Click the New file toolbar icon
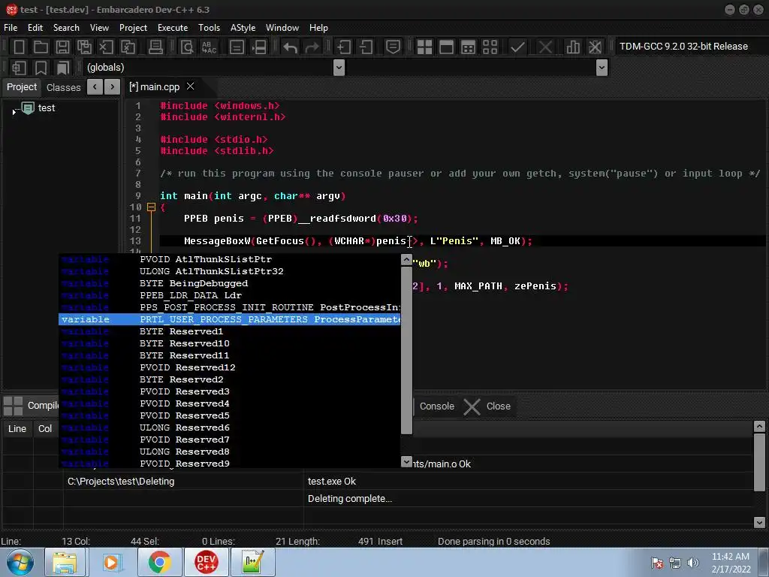 [x=19, y=47]
